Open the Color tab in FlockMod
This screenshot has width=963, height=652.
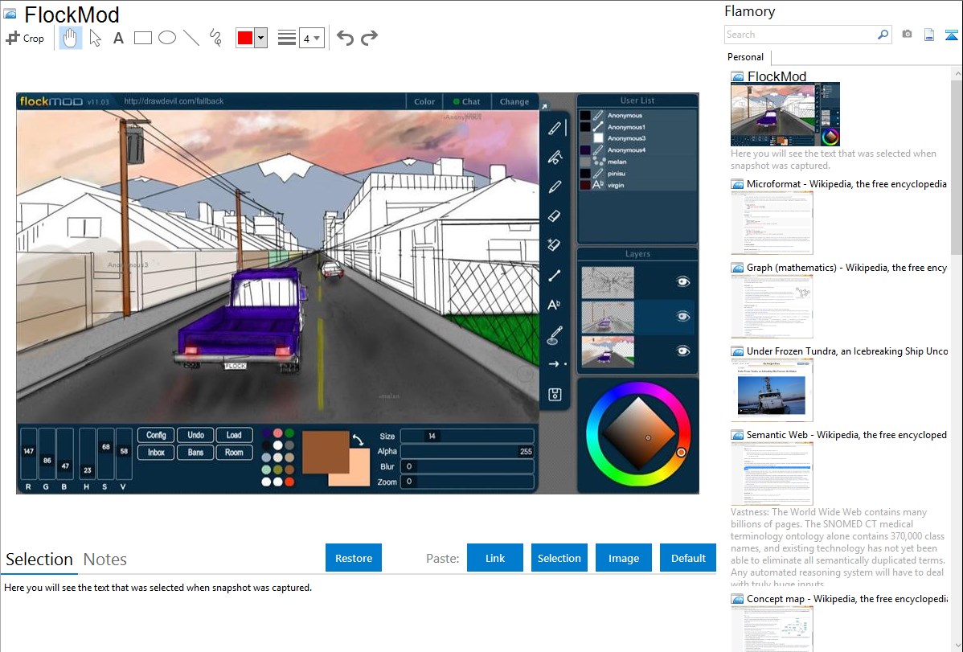pyautogui.click(x=424, y=102)
